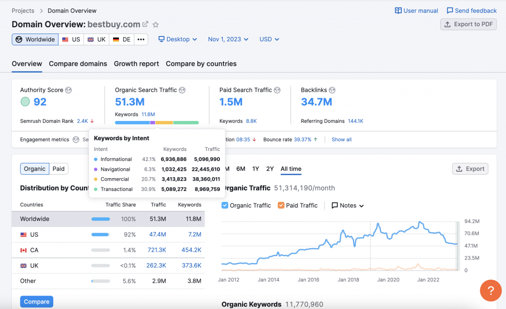The height and width of the screenshot is (309, 506).
Task: Click red down arrow beside Semrush Domain Rank
Action: coord(92,121)
